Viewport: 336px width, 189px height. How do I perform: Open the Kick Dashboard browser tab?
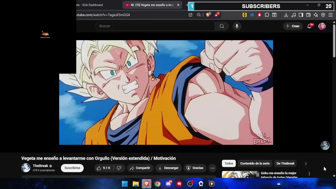tap(89, 5)
